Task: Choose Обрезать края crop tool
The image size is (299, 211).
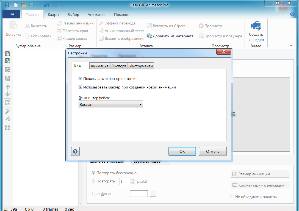Action: (72, 31)
